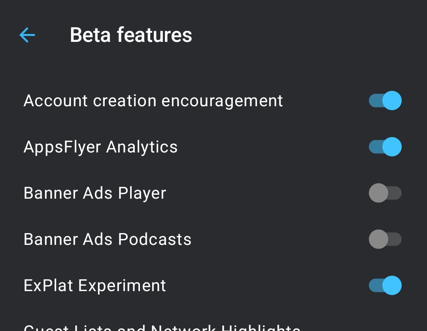Switch off the ExPlat Experiment toggle
The image size is (427, 331).
point(385,286)
